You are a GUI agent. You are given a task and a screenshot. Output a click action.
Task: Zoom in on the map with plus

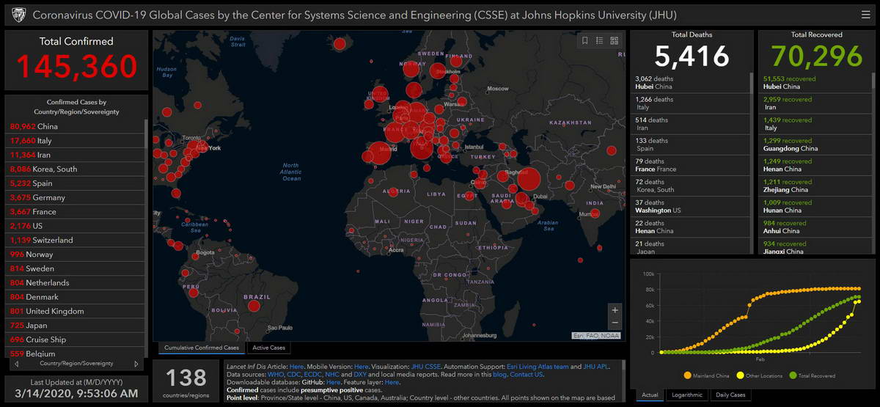[x=615, y=309]
